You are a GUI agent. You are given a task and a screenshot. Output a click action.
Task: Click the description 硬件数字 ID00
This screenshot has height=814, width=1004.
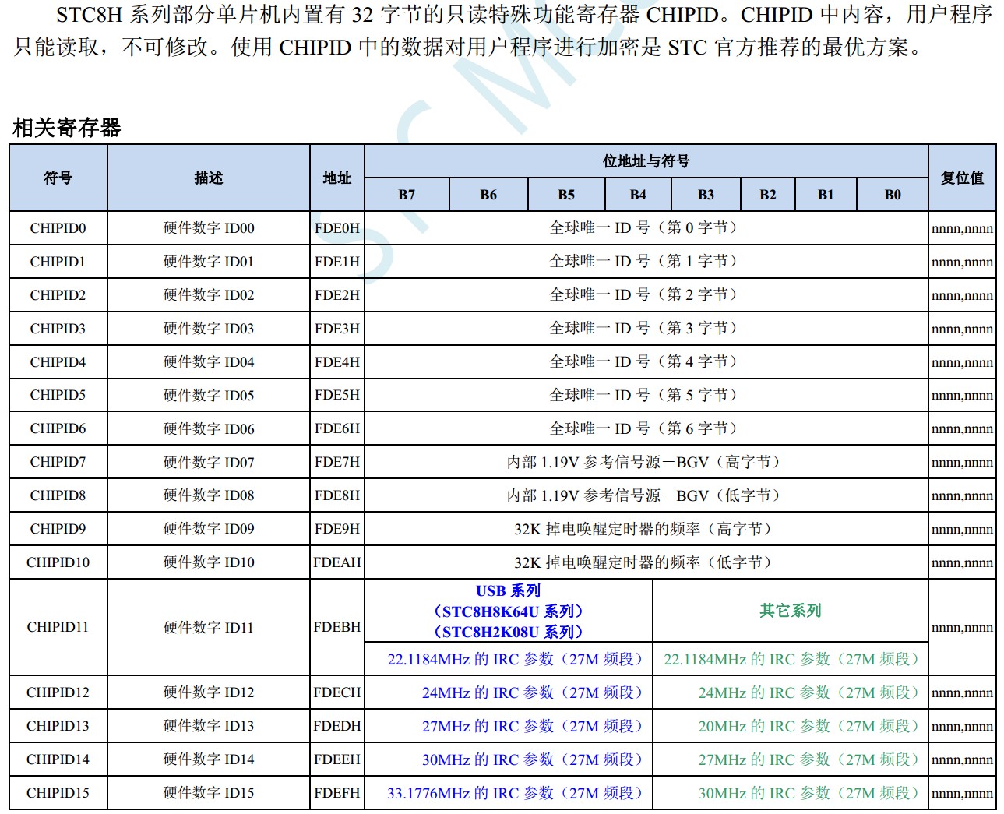[x=209, y=228]
